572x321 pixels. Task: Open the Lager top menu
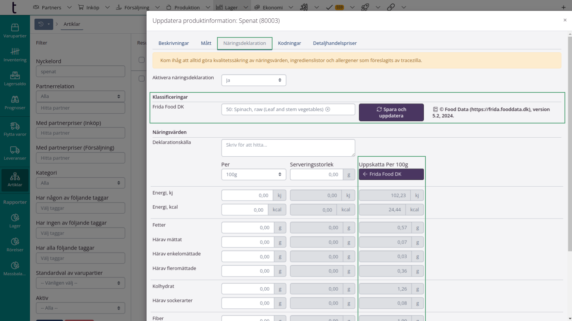(x=227, y=7)
